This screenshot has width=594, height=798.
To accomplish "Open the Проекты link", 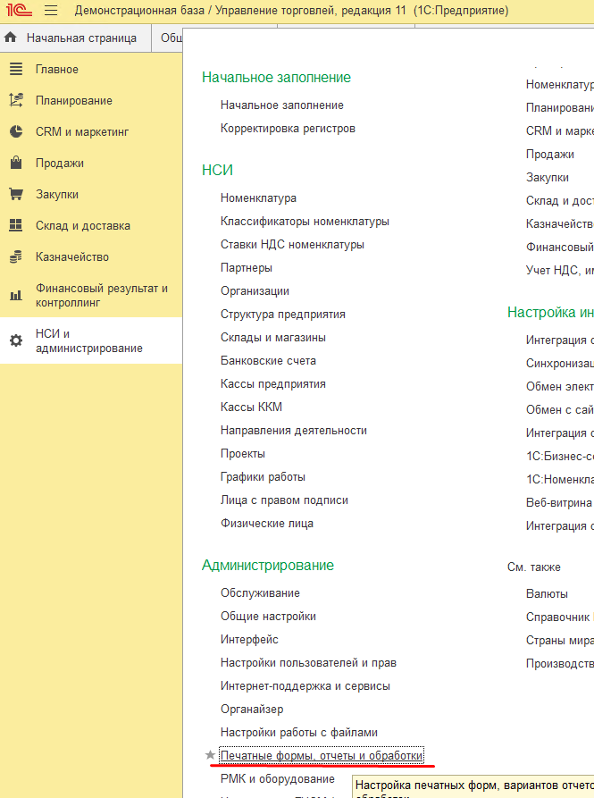I will [x=243, y=454].
